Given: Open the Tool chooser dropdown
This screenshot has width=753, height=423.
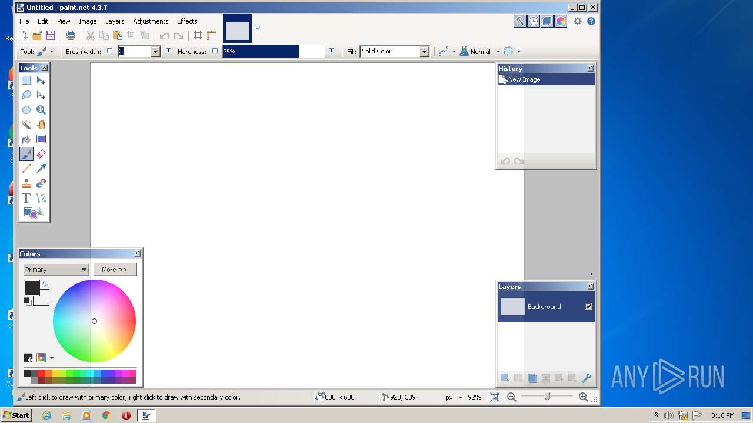Looking at the screenshot, I should pyautogui.click(x=45, y=52).
